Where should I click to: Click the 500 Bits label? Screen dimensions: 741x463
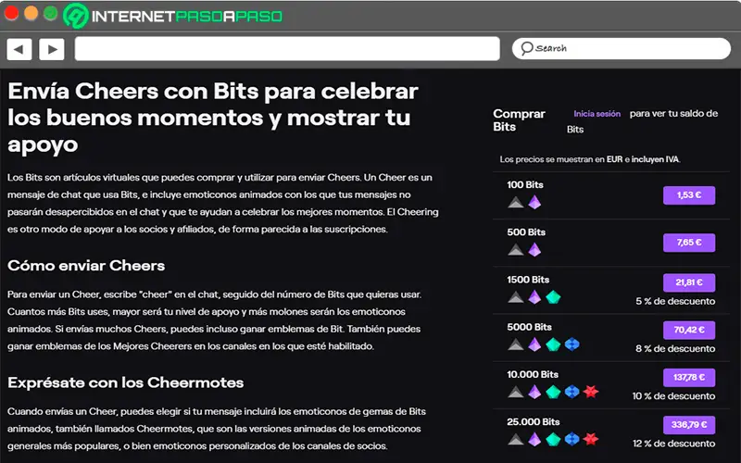point(526,232)
